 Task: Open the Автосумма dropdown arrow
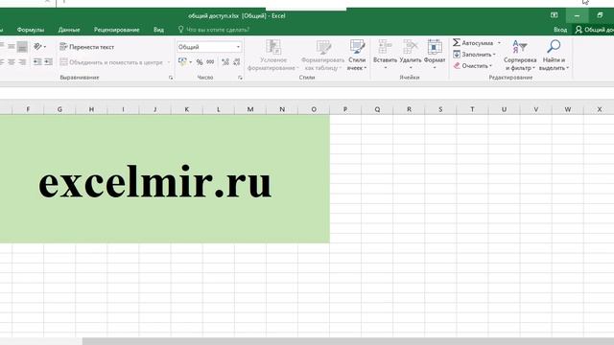pos(499,42)
